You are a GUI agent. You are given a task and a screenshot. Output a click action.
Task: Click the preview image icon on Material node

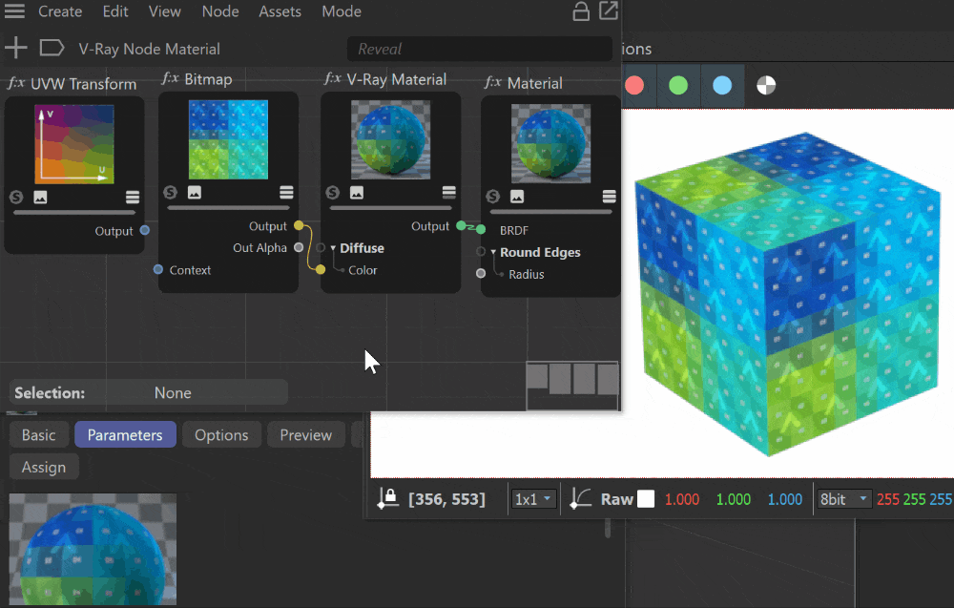[516, 196]
